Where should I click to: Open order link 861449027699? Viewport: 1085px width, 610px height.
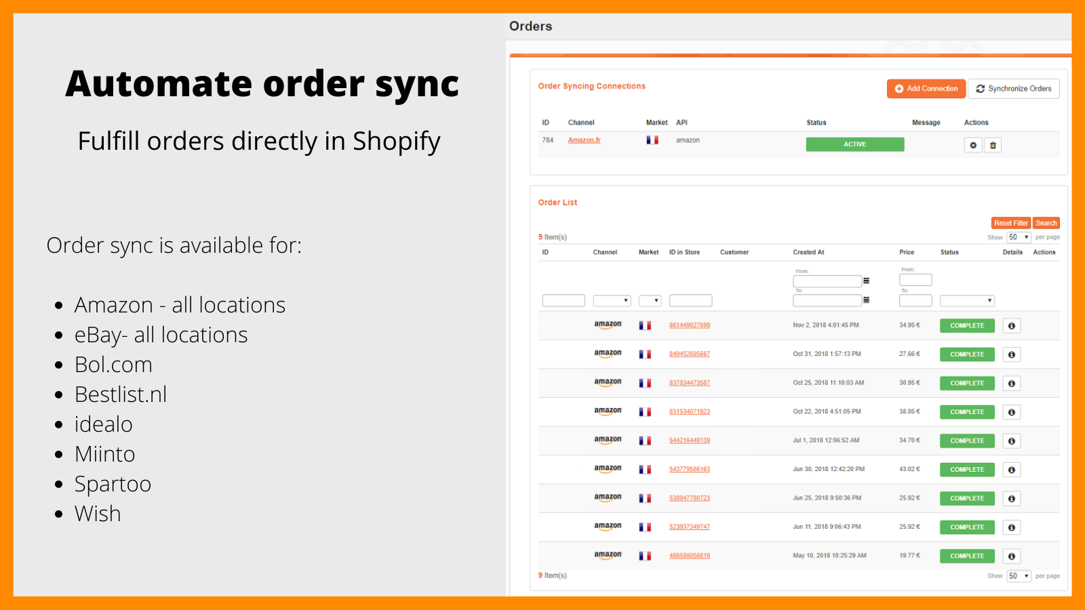click(x=690, y=325)
